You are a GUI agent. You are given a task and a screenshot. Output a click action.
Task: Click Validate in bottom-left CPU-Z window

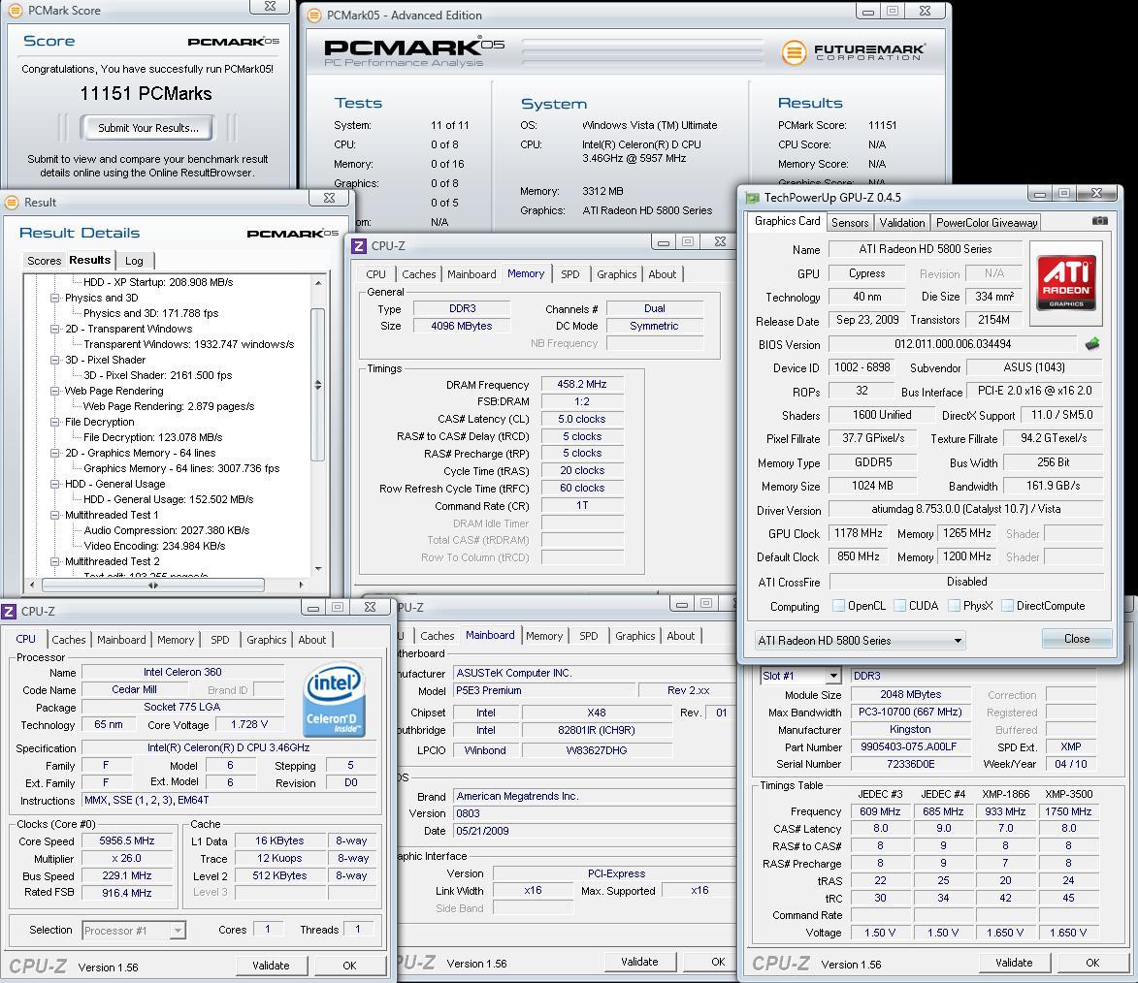click(271, 966)
